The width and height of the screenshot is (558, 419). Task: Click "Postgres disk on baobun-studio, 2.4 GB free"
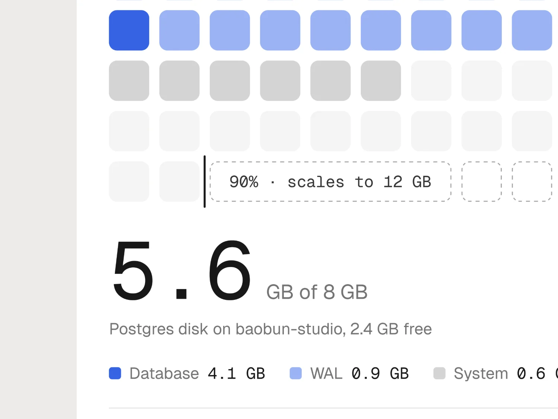pyautogui.click(x=270, y=329)
